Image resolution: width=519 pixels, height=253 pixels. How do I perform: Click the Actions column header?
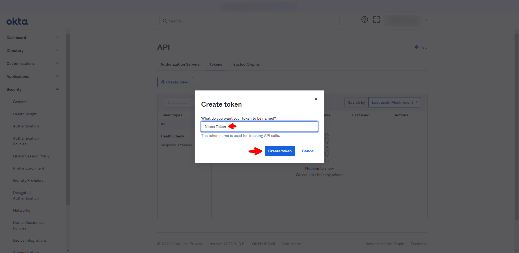pos(401,115)
